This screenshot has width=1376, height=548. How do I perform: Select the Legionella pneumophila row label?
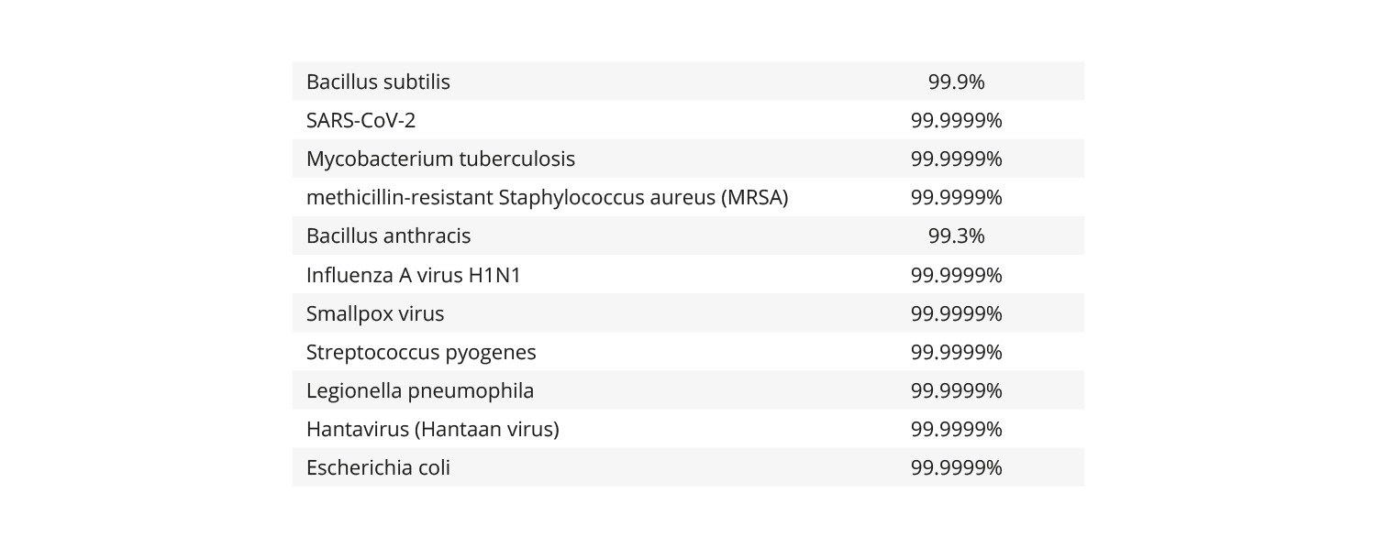pos(420,390)
